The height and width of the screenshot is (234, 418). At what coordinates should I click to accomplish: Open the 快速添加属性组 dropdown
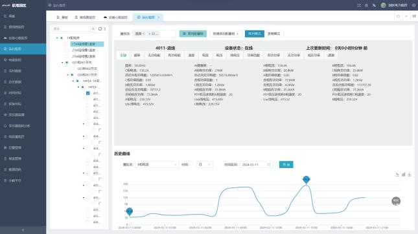(226, 34)
